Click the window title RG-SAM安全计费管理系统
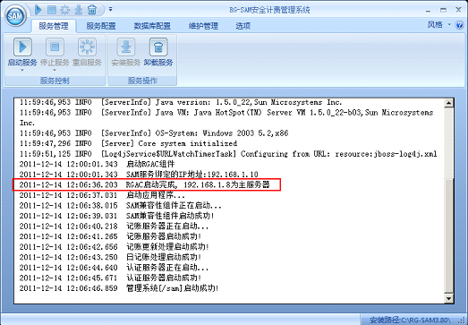This screenshot has height=325, width=468. (x=269, y=10)
